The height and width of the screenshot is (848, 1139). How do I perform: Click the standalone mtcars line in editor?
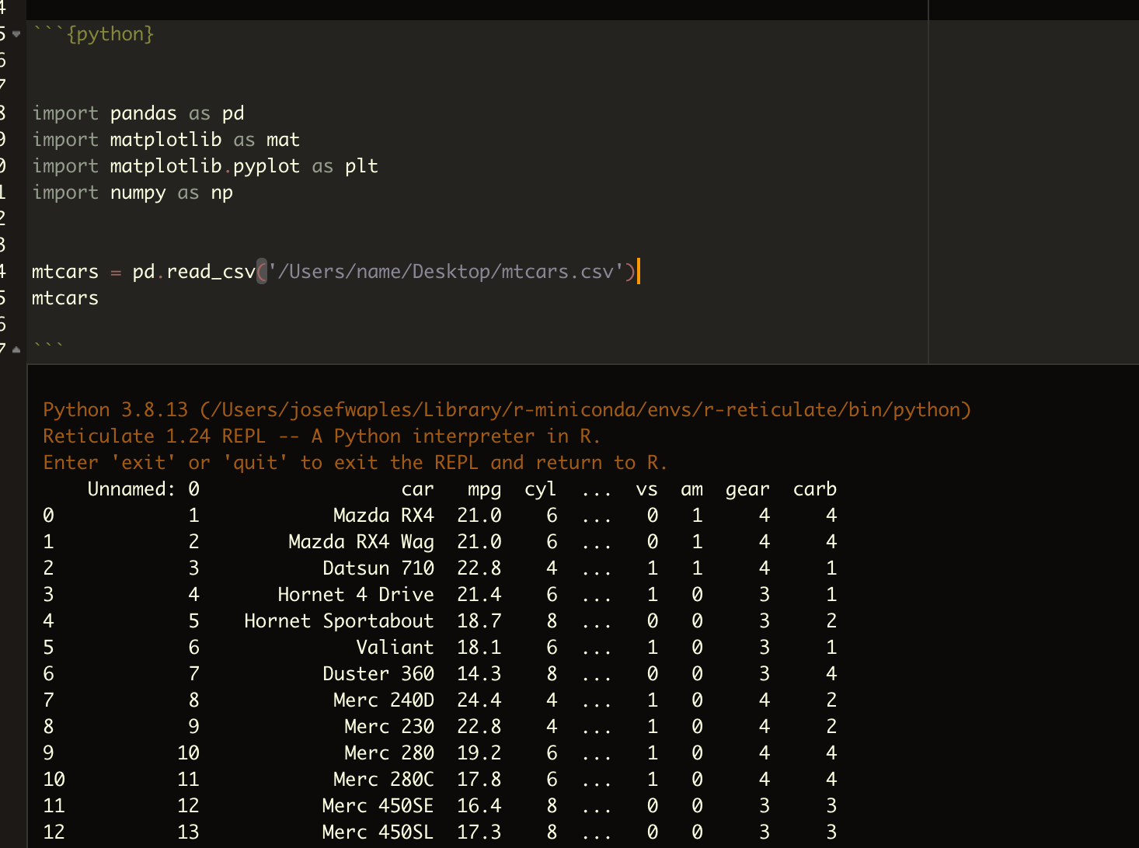tap(65, 298)
